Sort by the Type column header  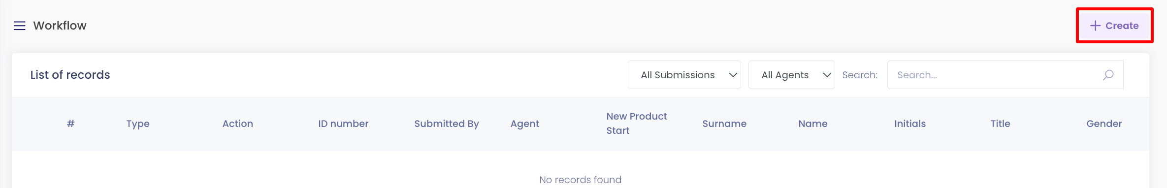(x=138, y=124)
